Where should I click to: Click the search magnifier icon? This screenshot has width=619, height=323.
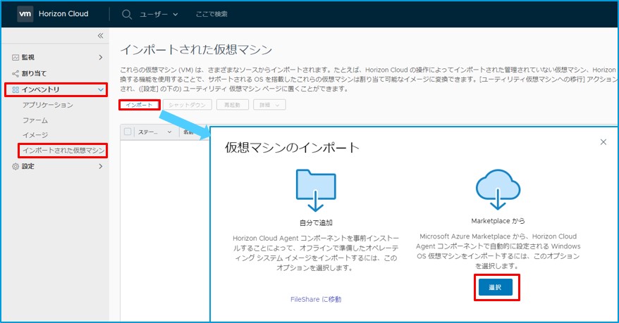pos(127,14)
